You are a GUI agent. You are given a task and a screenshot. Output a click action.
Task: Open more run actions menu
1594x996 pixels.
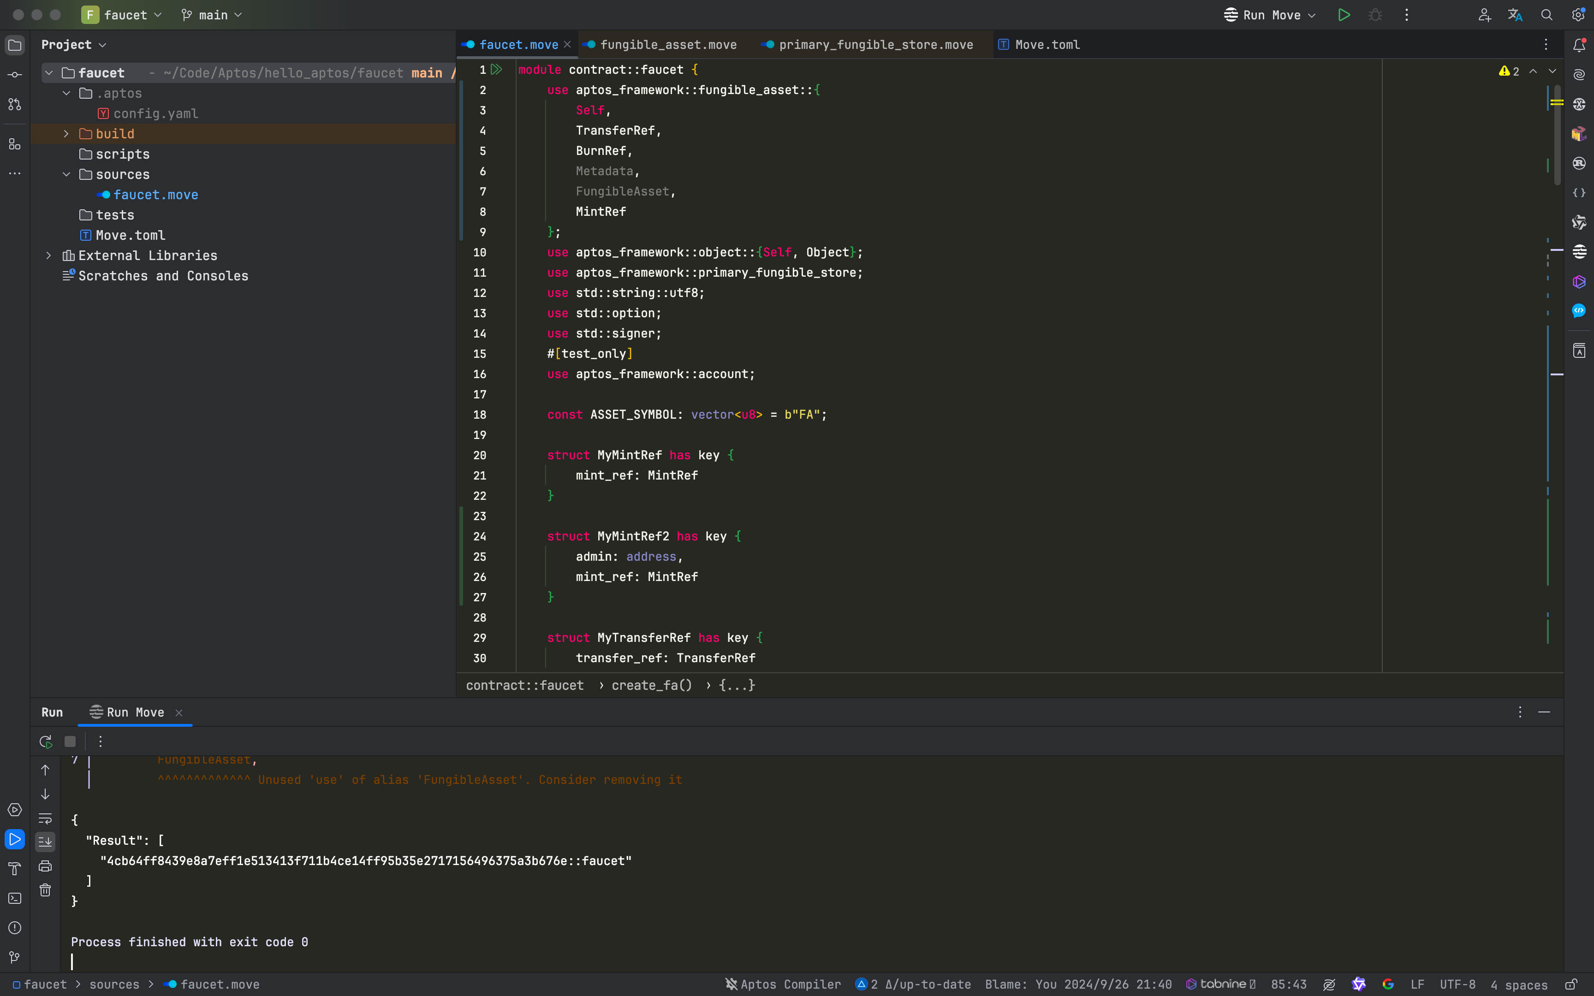point(1406,14)
